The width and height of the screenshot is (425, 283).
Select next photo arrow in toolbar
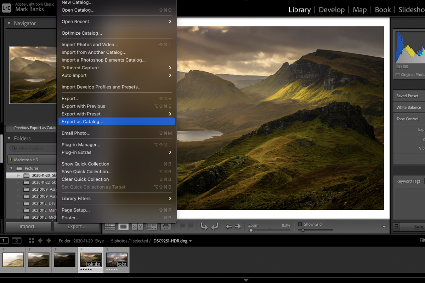coord(238,227)
